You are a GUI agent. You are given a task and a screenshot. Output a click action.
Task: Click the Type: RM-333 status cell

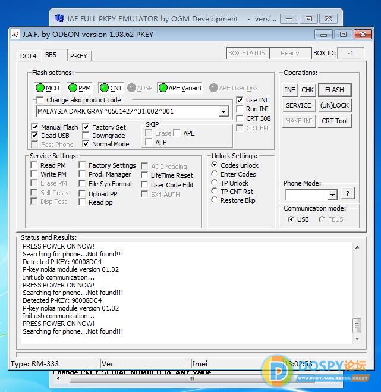[53, 364]
